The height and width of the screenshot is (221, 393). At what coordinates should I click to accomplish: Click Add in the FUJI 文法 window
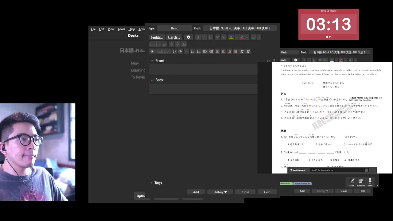click(302, 191)
